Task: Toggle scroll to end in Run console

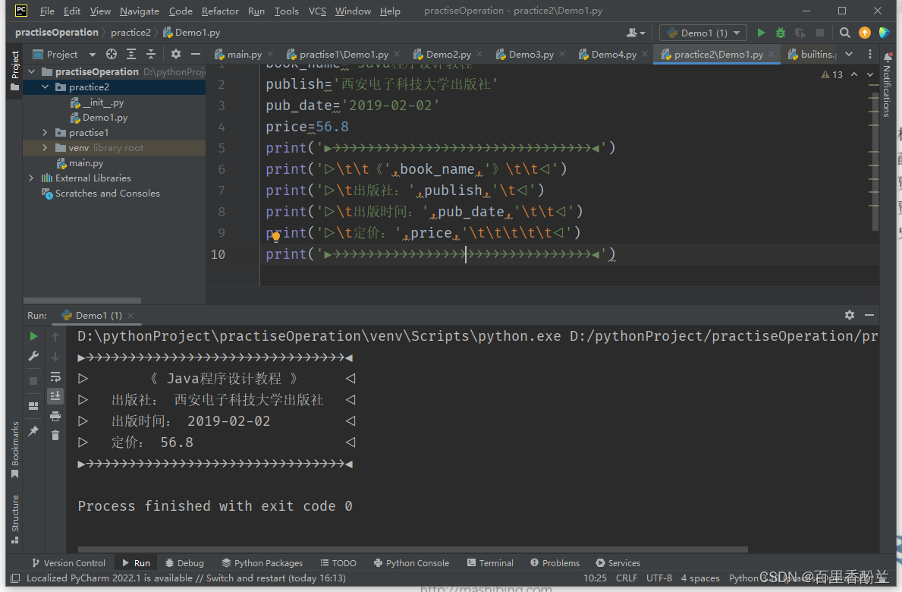Action: 55,396
